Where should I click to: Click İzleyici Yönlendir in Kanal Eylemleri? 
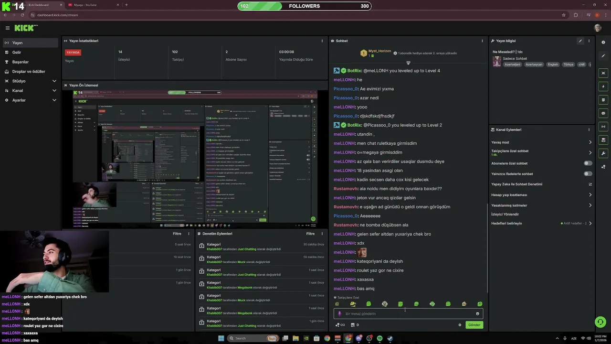505,215
